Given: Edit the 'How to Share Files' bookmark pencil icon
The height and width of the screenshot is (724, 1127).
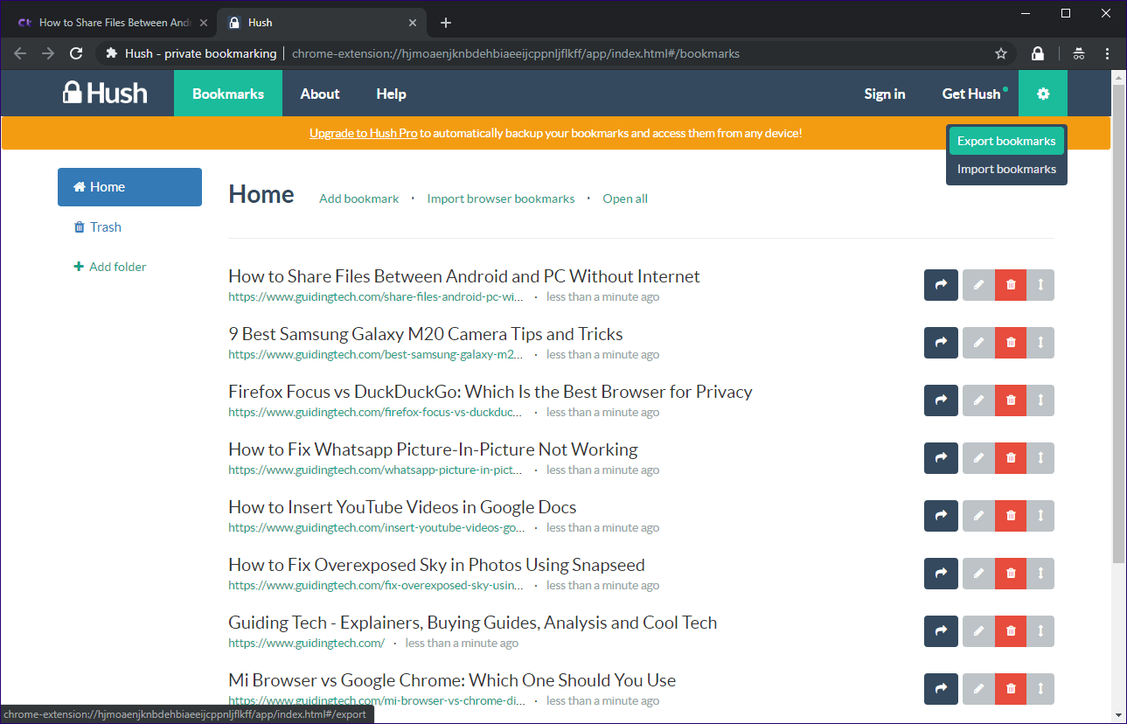Looking at the screenshot, I should coord(978,285).
